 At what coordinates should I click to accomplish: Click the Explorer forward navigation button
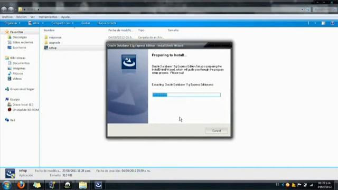[x=11, y=9]
